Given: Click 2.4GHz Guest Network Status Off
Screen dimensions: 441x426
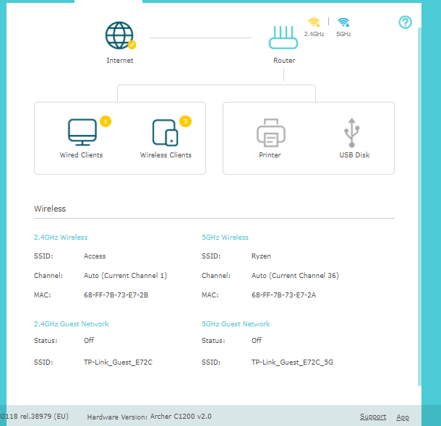Looking at the screenshot, I should pyautogui.click(x=89, y=340).
